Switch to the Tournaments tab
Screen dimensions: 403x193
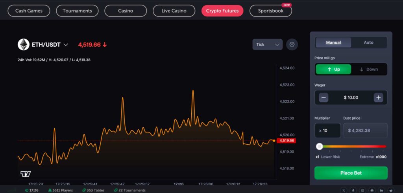tap(77, 11)
